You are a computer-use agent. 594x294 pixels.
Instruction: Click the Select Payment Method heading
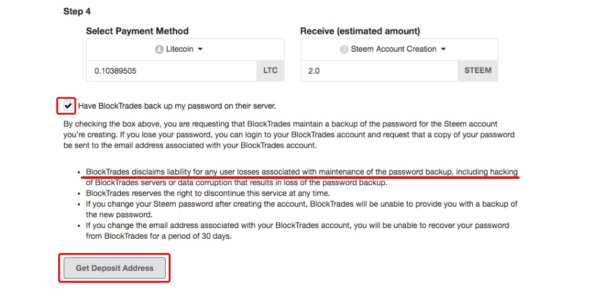(x=137, y=31)
